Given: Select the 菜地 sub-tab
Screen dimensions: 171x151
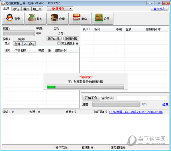Looking at the screenshot, I should pos(7,44).
